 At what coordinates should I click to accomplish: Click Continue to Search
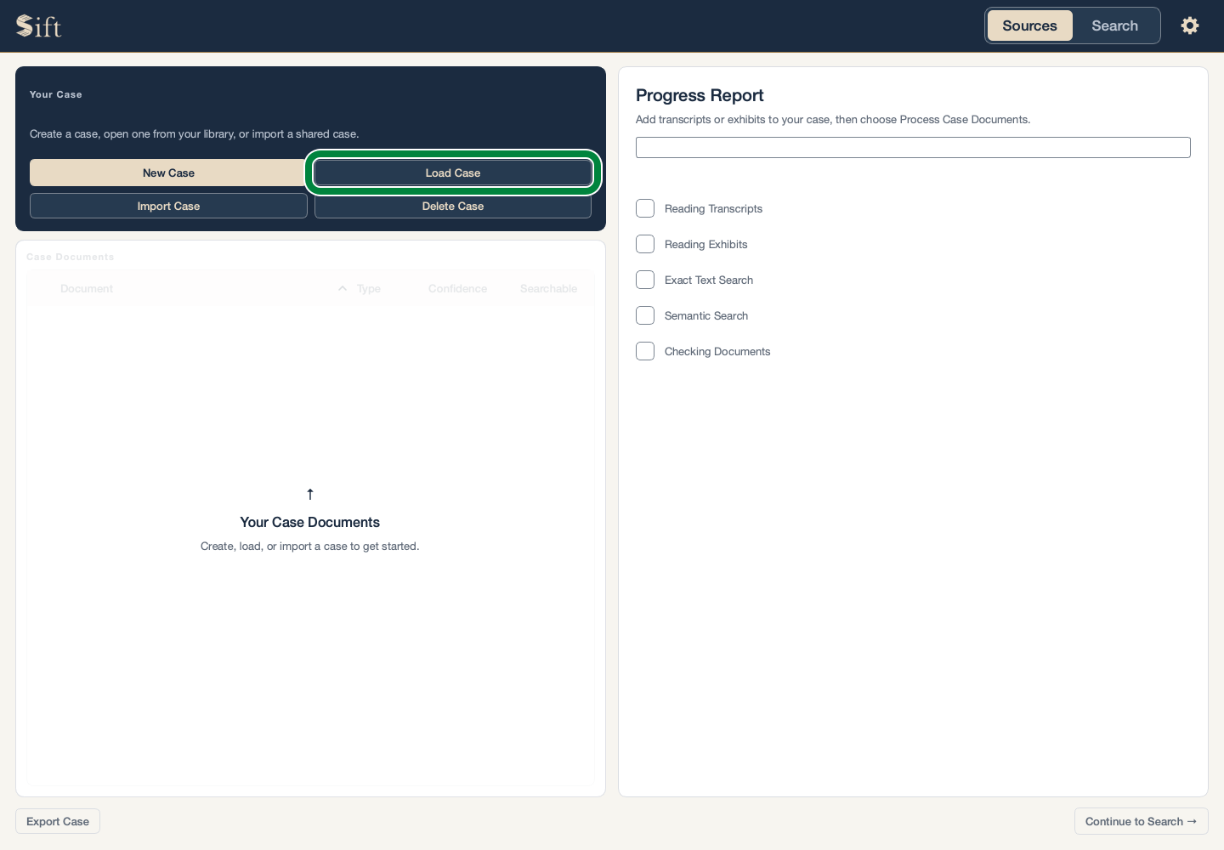pyautogui.click(x=1141, y=821)
